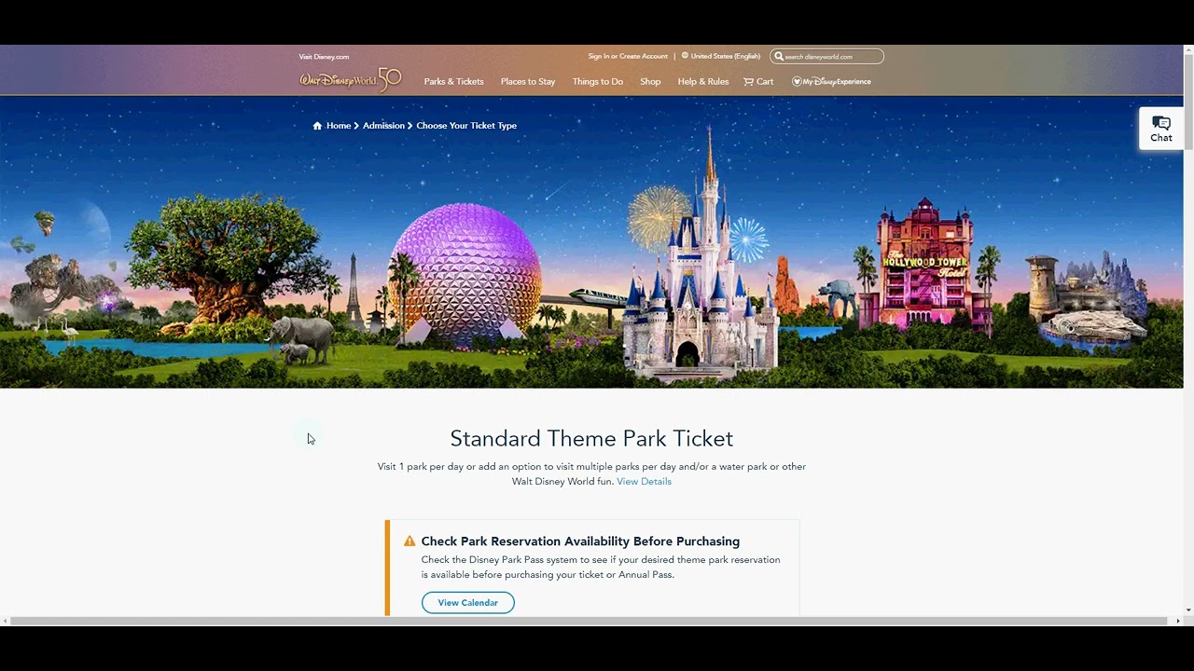Click the search magnifier icon
The width and height of the screenshot is (1194, 671).
click(x=779, y=57)
